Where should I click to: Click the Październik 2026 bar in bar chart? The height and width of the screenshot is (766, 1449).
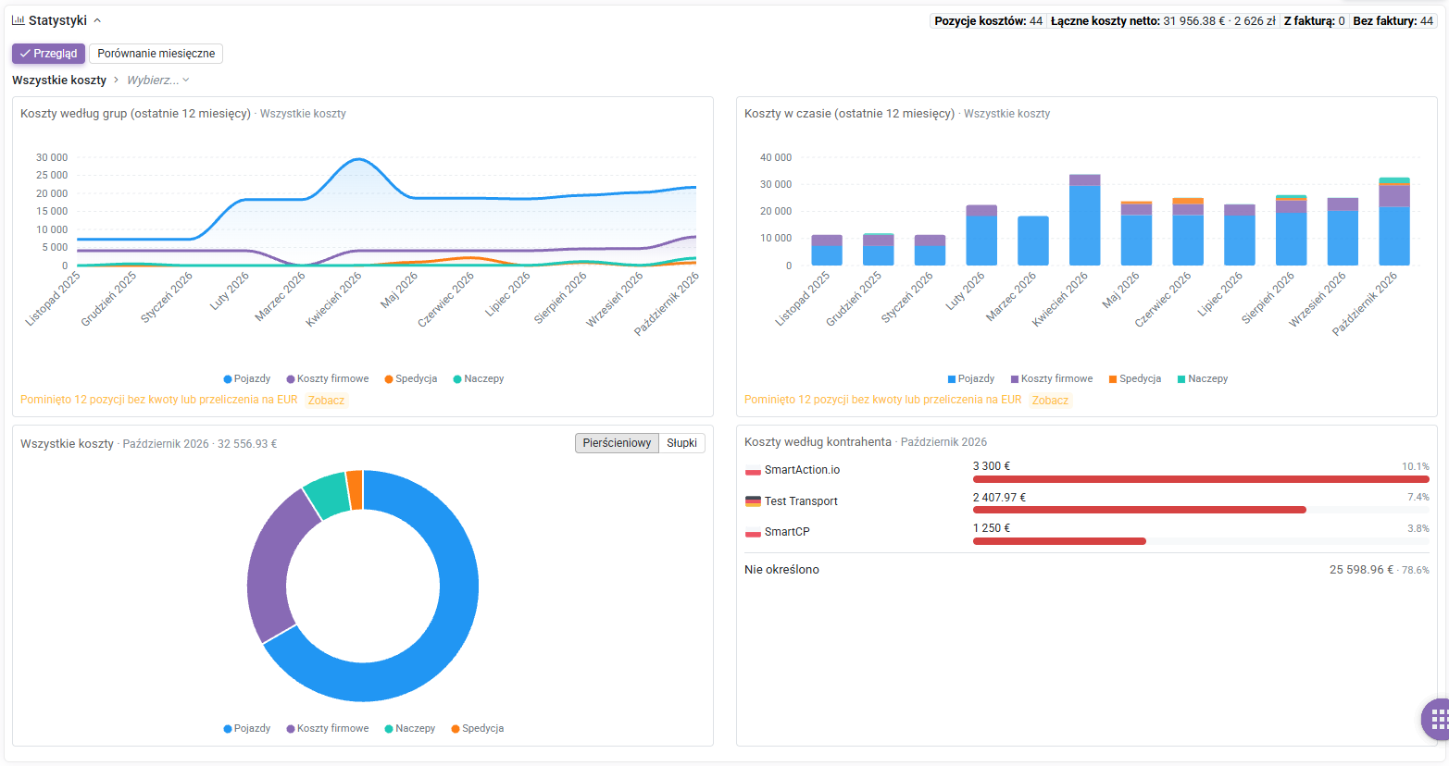pos(1394,222)
